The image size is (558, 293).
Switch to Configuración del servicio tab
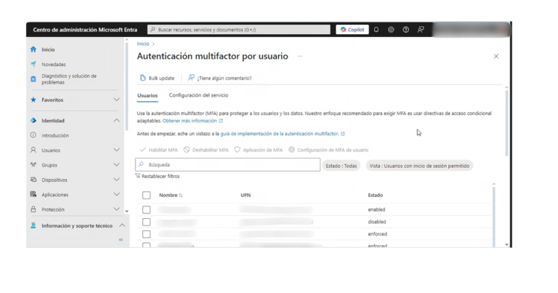[198, 95]
